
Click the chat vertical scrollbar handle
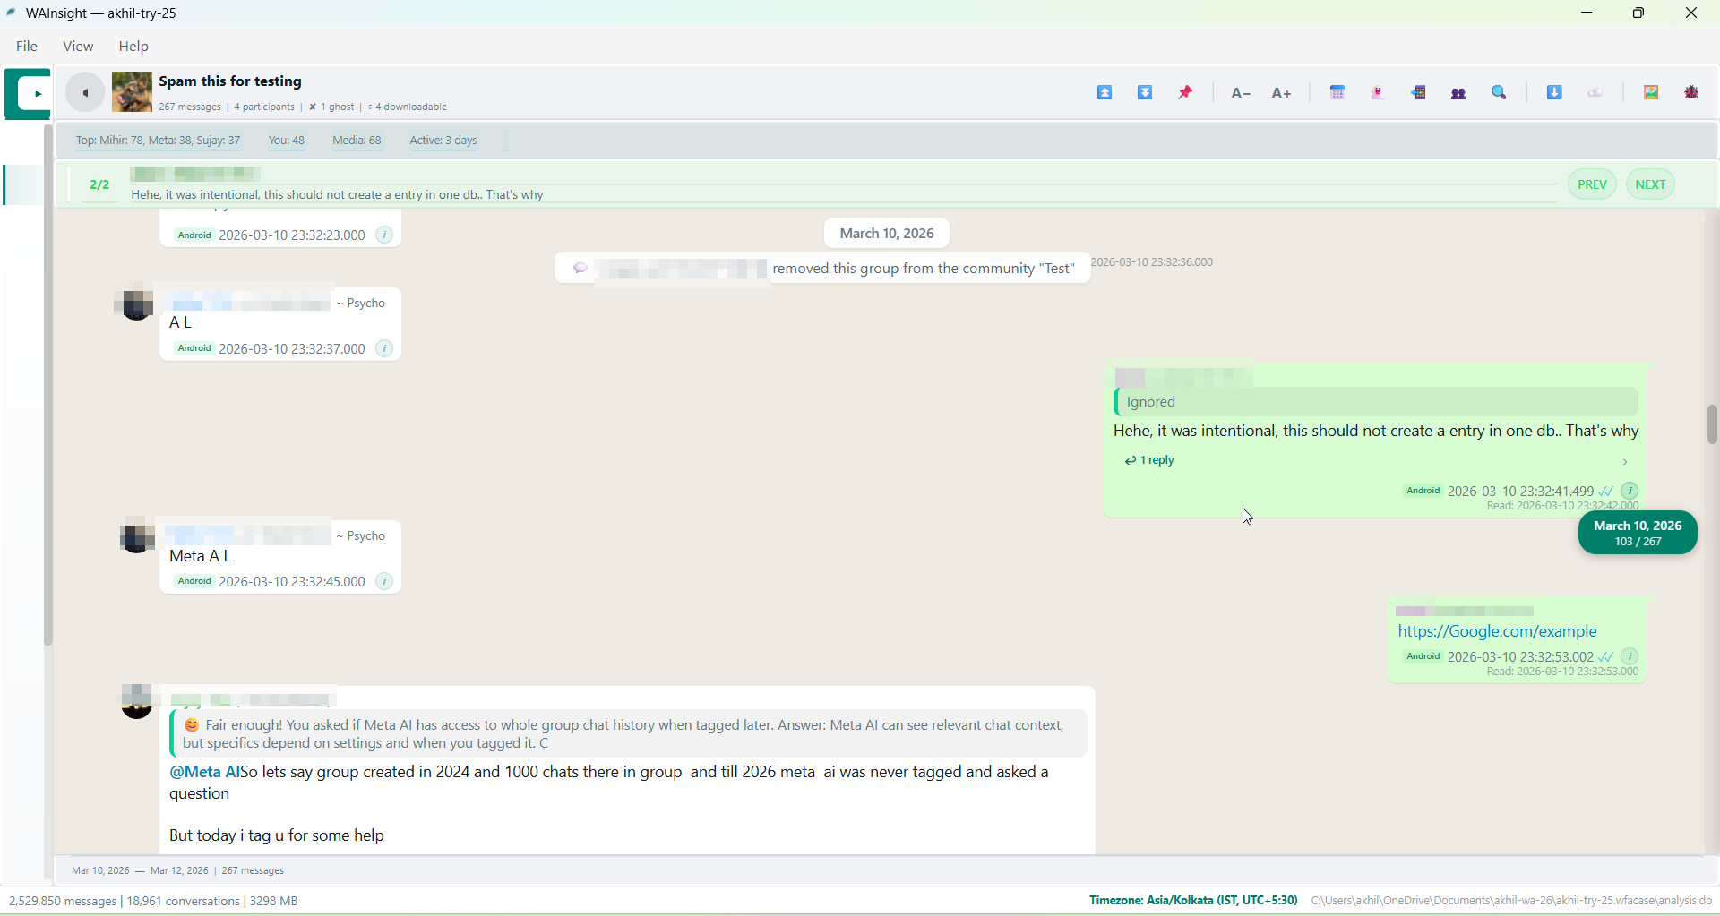click(1712, 424)
